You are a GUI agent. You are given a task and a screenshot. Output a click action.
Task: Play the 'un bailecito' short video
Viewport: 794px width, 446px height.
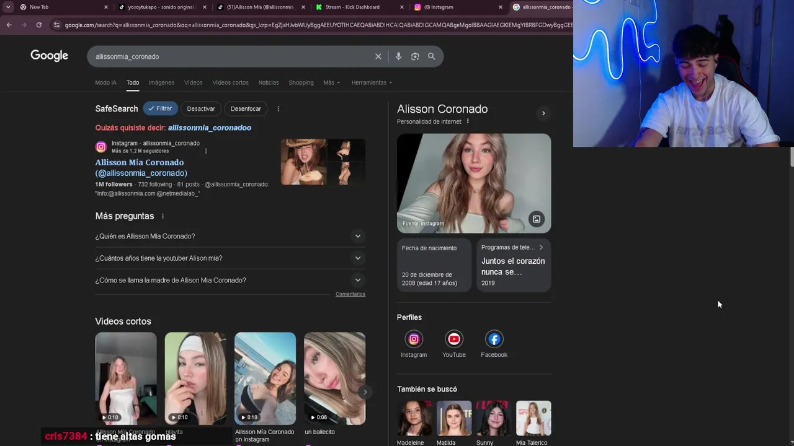pyautogui.click(x=334, y=378)
